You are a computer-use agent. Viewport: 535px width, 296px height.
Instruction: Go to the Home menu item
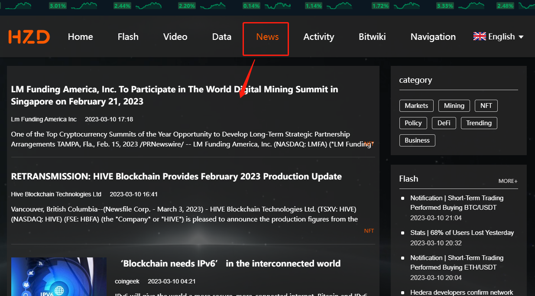[x=81, y=37]
